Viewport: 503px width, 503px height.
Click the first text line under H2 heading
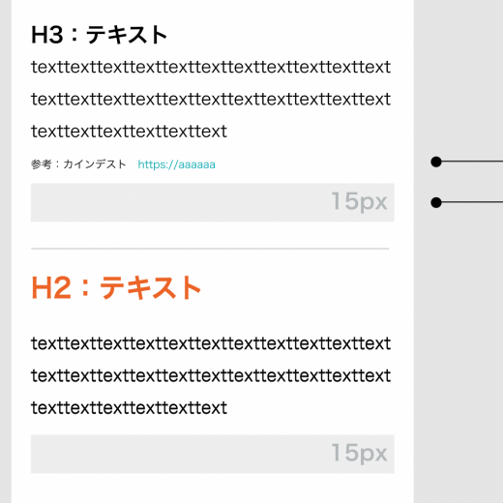coord(211,343)
